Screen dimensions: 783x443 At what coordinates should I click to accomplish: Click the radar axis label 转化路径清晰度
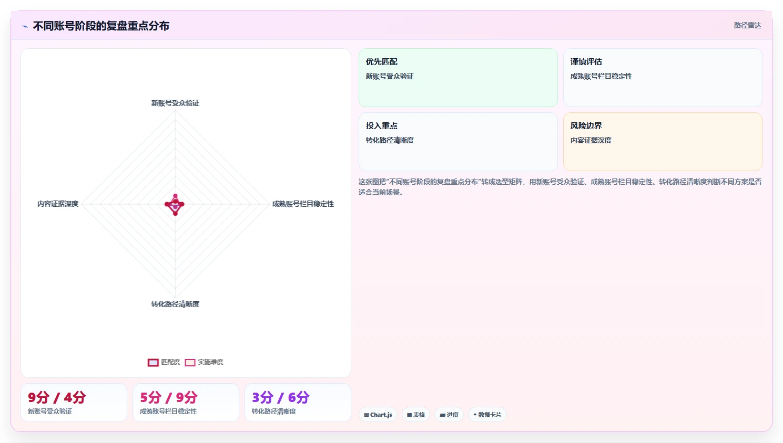click(x=175, y=304)
